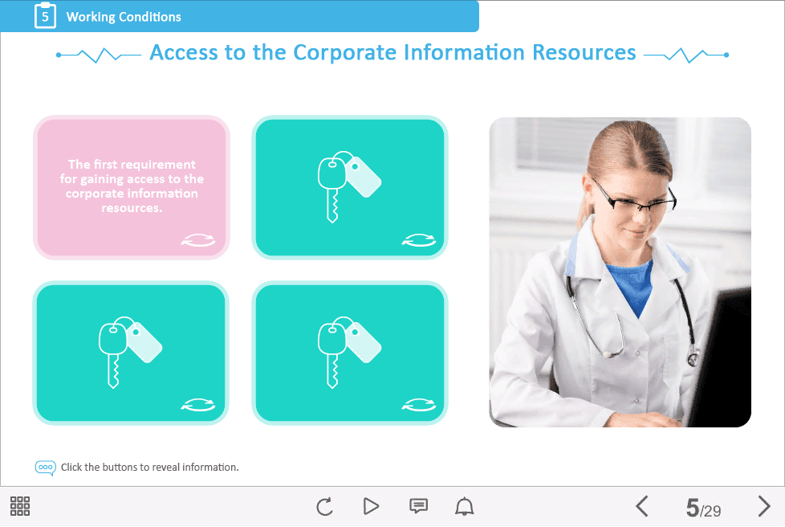Flip the top-right teal card via arrows
The width and height of the screenshot is (785, 527).
click(x=417, y=239)
